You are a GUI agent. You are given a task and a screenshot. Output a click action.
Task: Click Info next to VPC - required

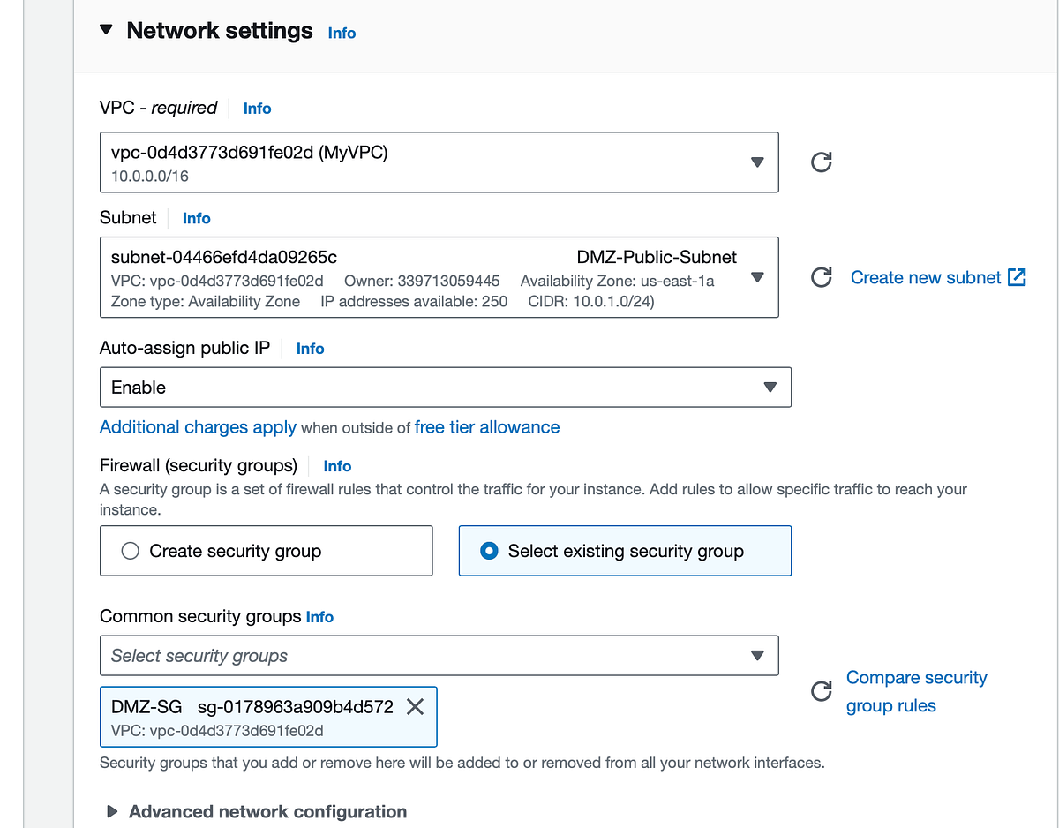pos(257,109)
